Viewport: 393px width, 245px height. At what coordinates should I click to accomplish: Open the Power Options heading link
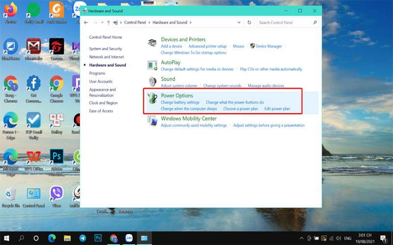[177, 96]
